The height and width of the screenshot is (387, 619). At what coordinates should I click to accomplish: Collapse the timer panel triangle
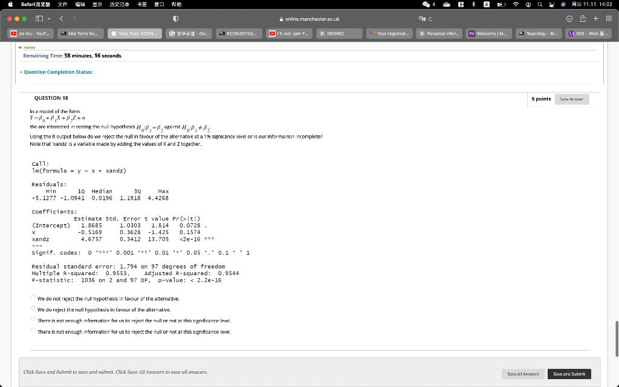pyautogui.click(x=20, y=48)
